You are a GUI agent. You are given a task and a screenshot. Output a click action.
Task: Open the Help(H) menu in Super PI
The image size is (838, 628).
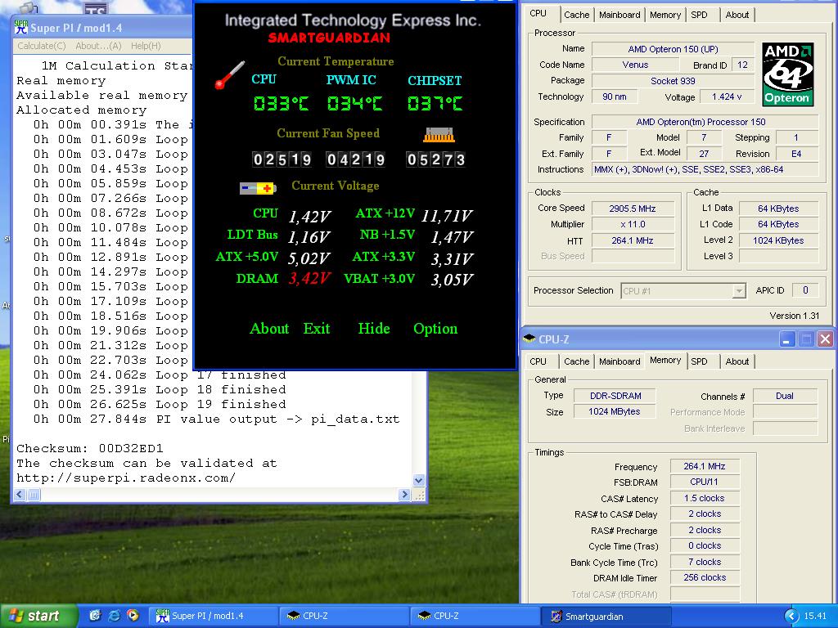coord(146,46)
